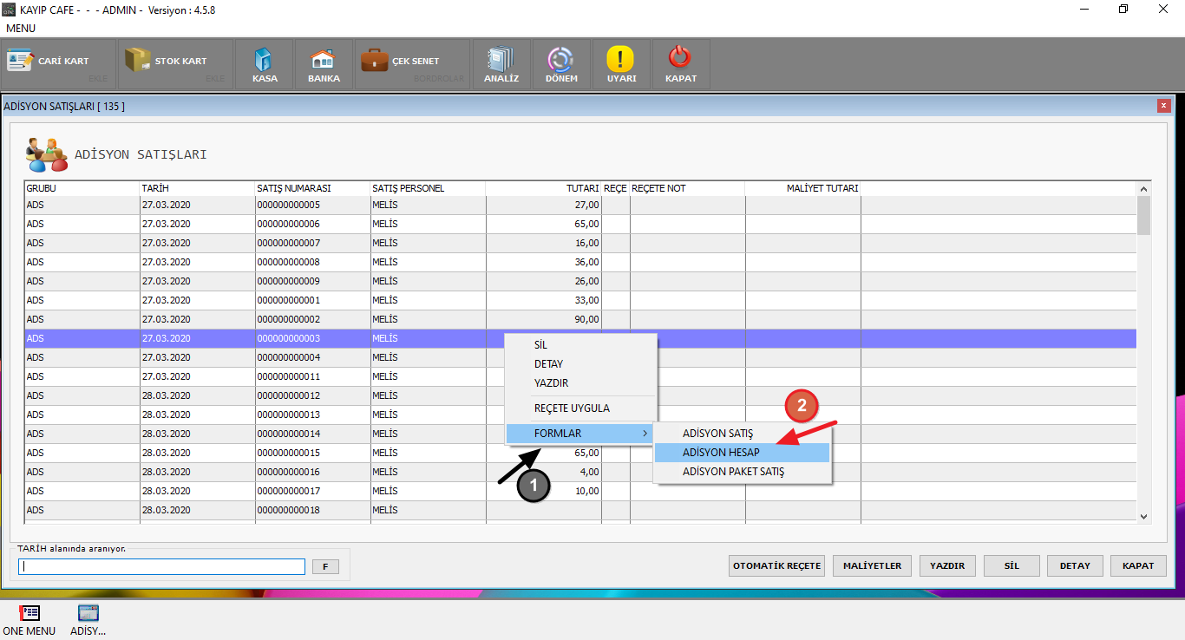1185x640 pixels.
Task: Select ADİSYON SATIŞ in the submenu
Action: (x=743, y=434)
